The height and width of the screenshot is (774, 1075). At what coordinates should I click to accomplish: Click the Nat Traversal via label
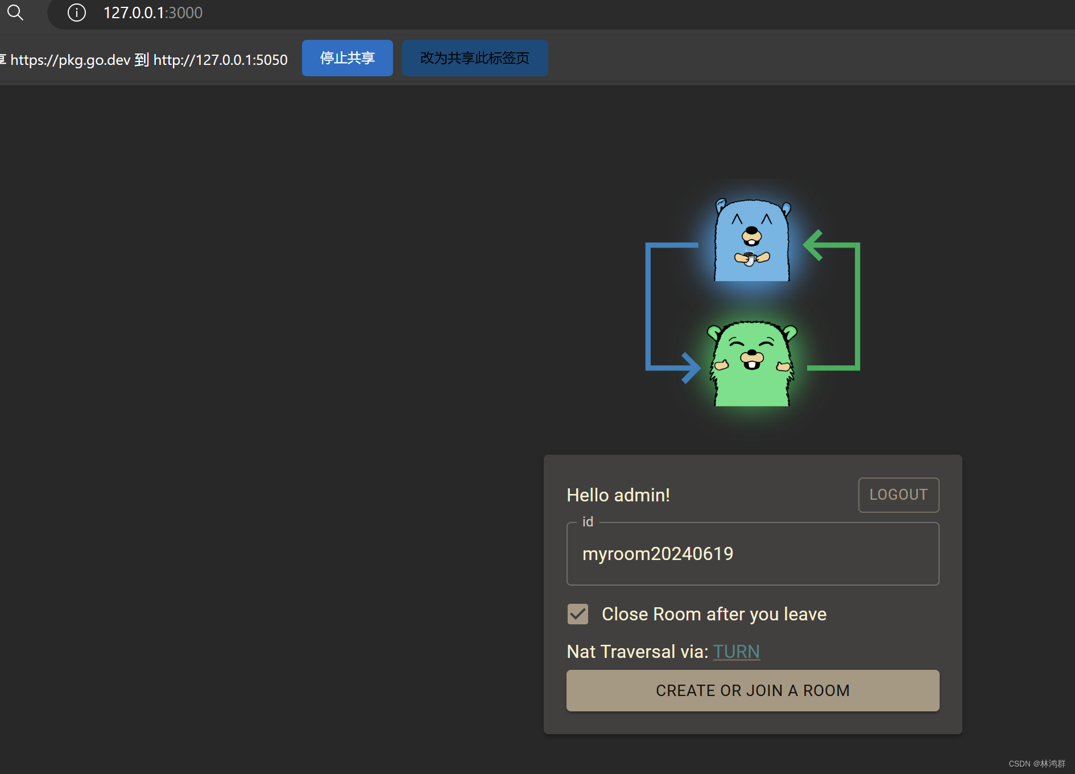tap(638, 652)
